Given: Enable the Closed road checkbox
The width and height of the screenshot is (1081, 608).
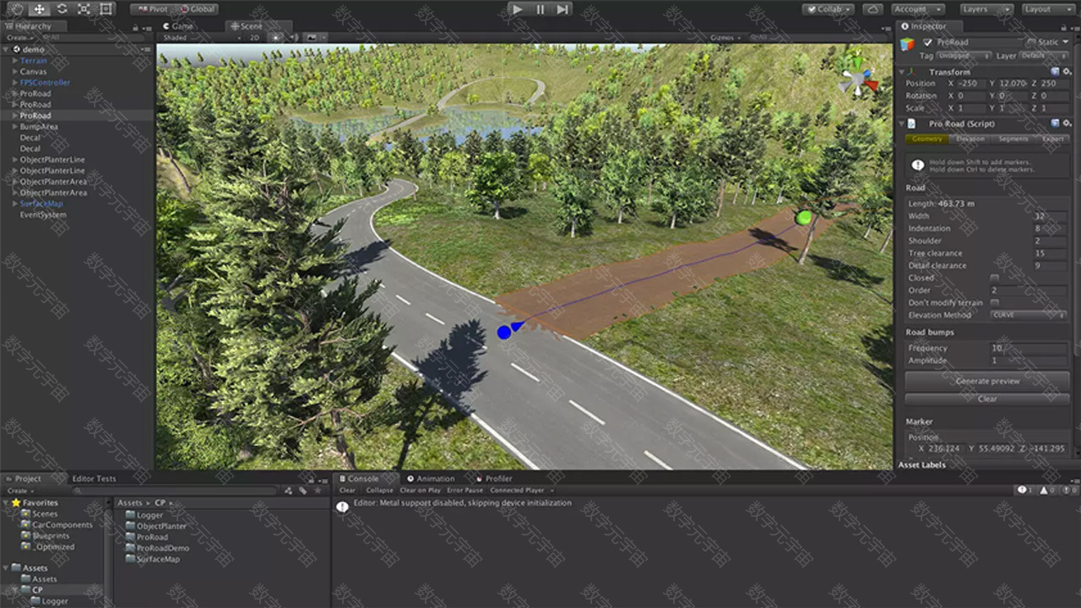Looking at the screenshot, I should click(x=994, y=278).
